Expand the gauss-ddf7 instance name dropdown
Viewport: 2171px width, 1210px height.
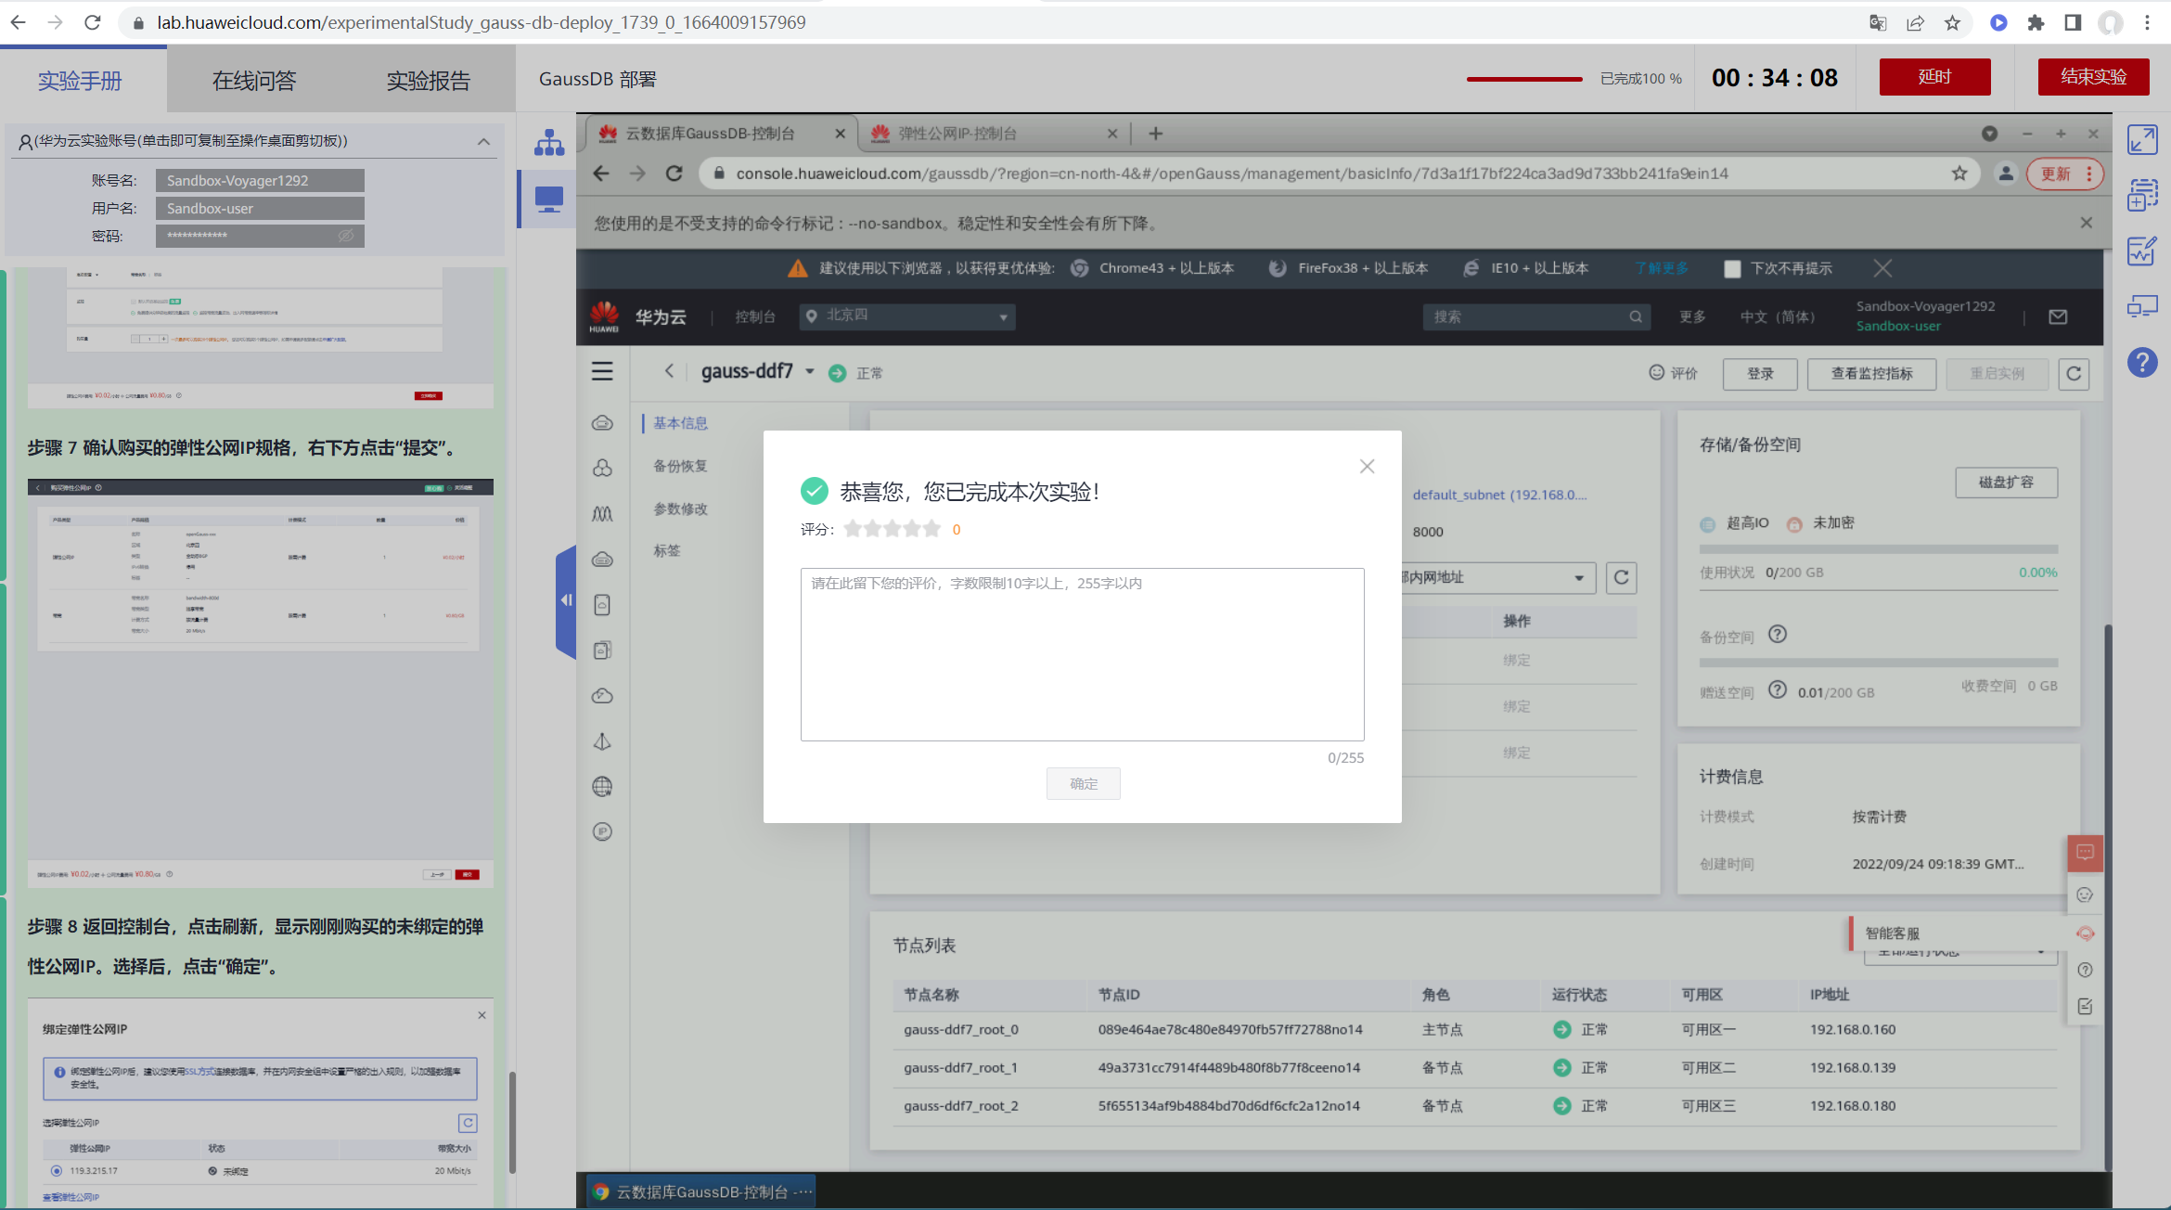pos(810,371)
